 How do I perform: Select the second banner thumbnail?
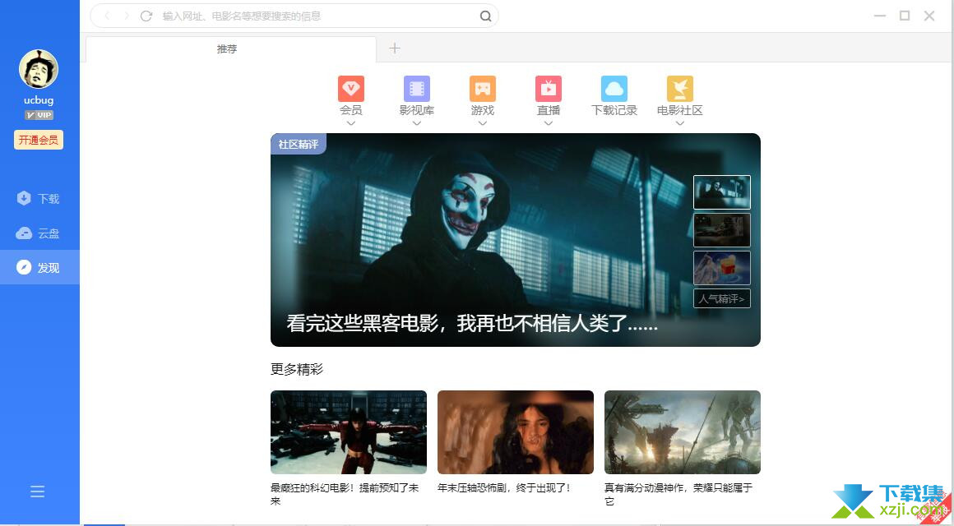tap(721, 230)
